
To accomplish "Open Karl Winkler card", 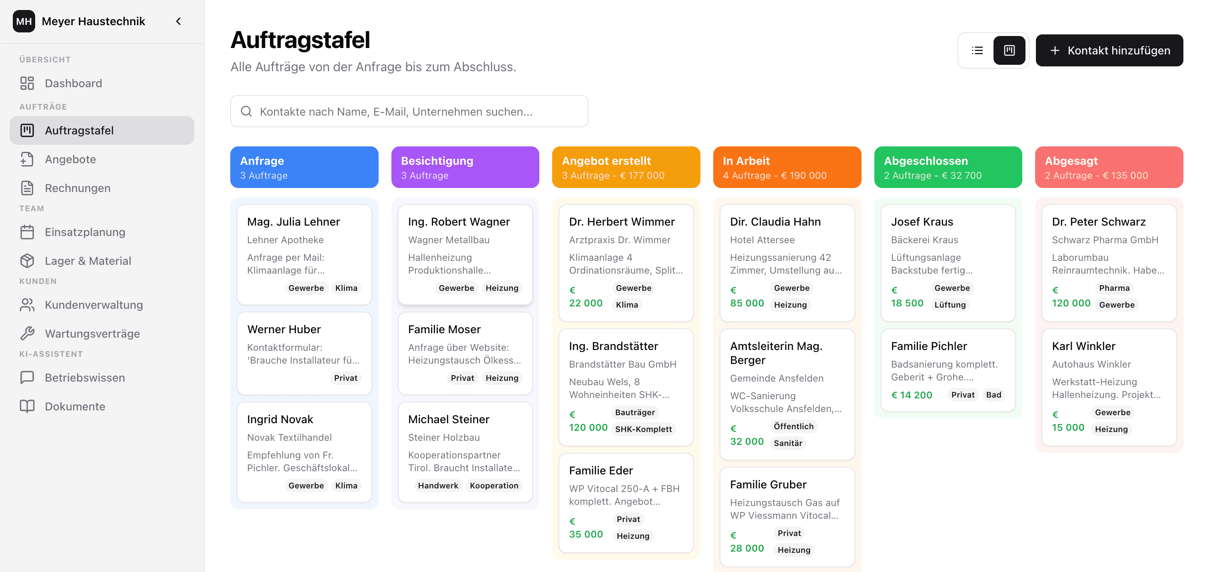I will pos(1109,387).
